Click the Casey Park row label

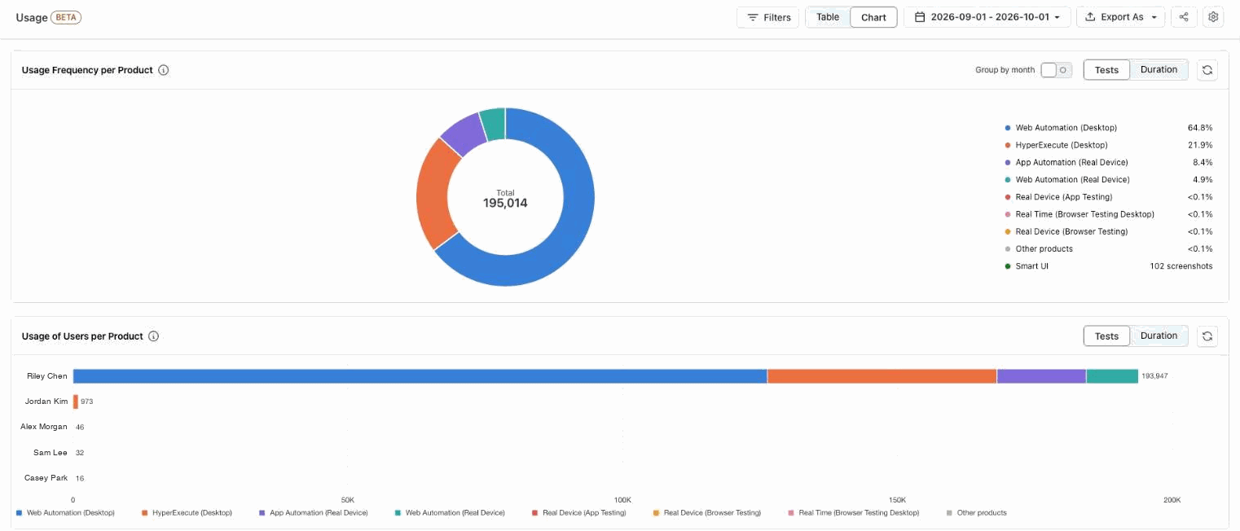(x=46, y=478)
